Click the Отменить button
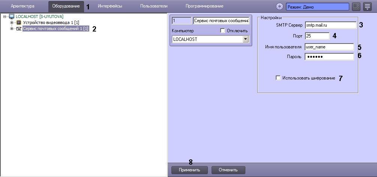Viewport: 377px width, 177px height. (228, 170)
